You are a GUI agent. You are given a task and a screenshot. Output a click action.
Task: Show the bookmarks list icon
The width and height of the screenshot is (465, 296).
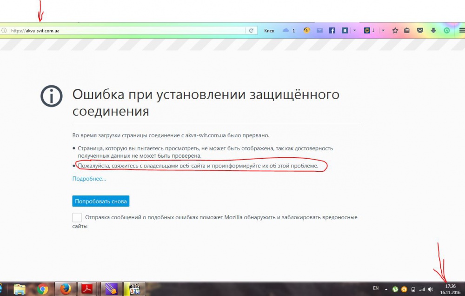[407, 31]
